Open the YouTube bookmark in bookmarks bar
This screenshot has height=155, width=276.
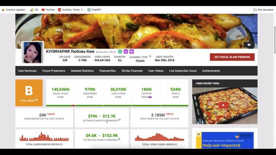tap(48, 9)
